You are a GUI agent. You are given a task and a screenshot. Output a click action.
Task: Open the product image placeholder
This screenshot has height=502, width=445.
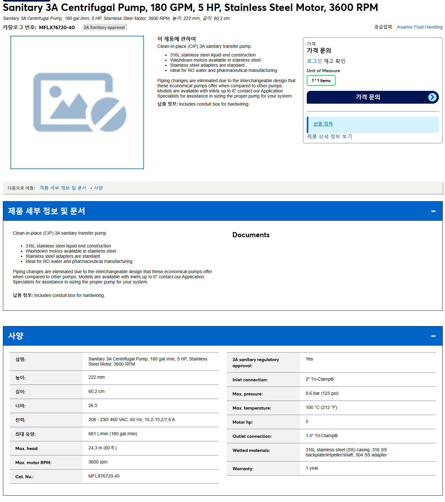click(77, 102)
